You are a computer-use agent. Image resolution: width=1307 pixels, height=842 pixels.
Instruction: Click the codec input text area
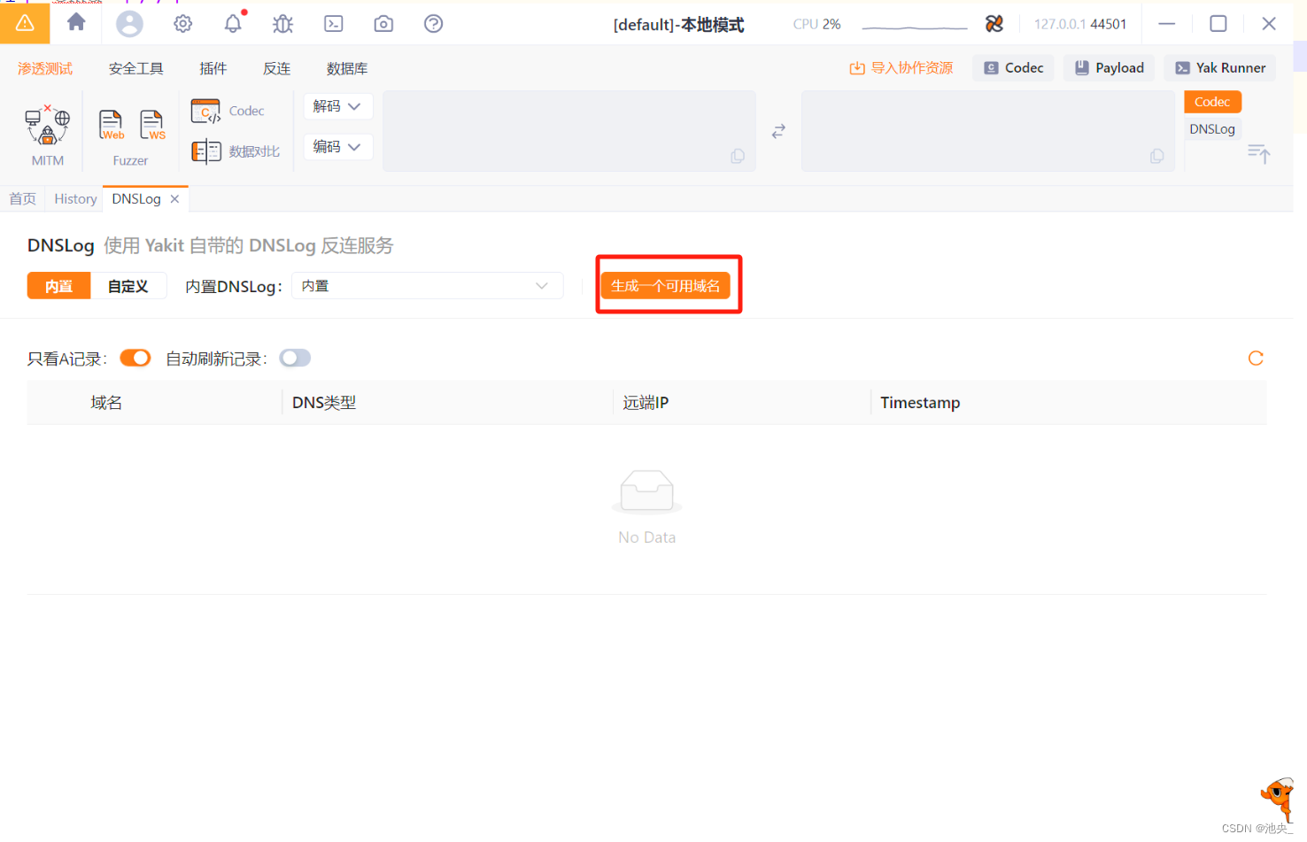click(x=569, y=131)
